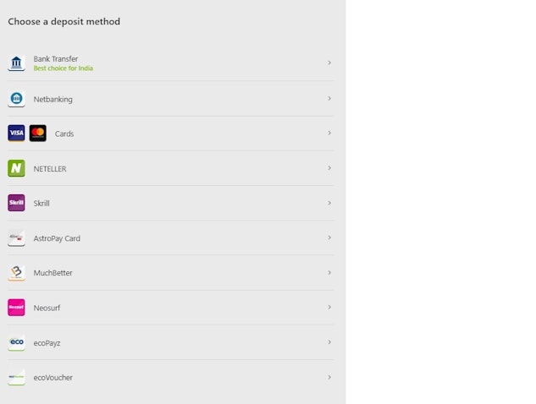Select the AstroPay Card text label
The width and height of the screenshot is (536, 404).
[57, 238]
